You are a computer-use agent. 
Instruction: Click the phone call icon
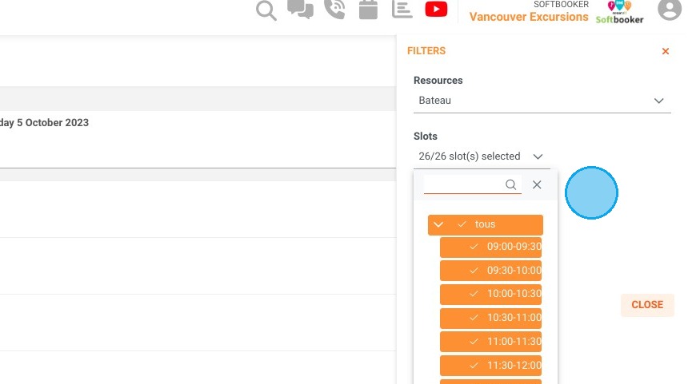(x=334, y=10)
